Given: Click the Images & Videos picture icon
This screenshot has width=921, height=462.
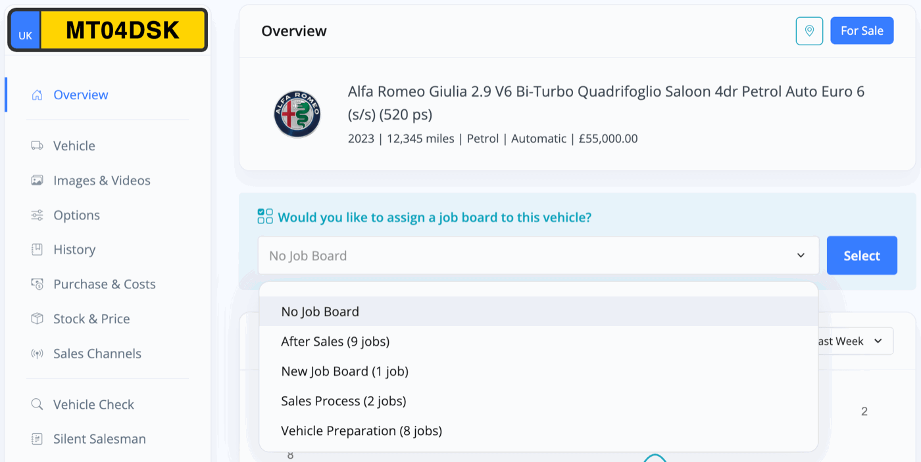Looking at the screenshot, I should pyautogui.click(x=37, y=180).
